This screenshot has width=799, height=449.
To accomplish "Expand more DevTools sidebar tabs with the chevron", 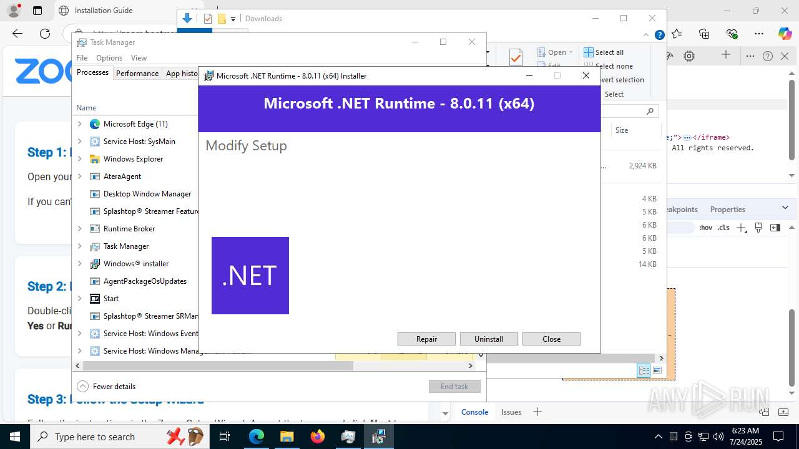I will pyautogui.click(x=785, y=208).
